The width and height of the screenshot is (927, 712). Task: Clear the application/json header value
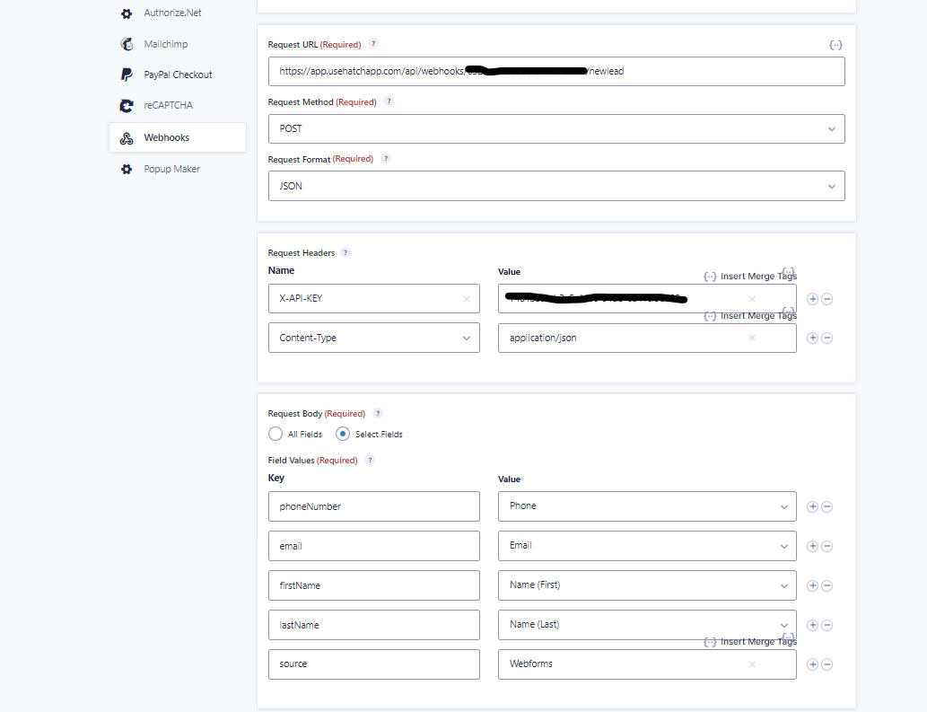coord(751,338)
